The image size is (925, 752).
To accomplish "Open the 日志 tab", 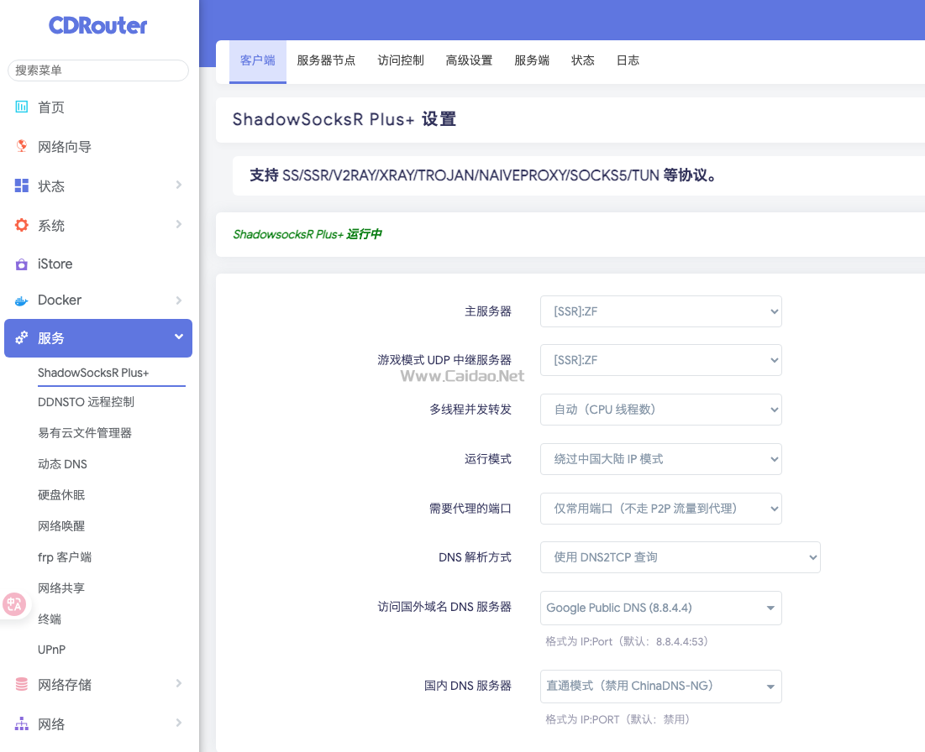I will (x=628, y=60).
